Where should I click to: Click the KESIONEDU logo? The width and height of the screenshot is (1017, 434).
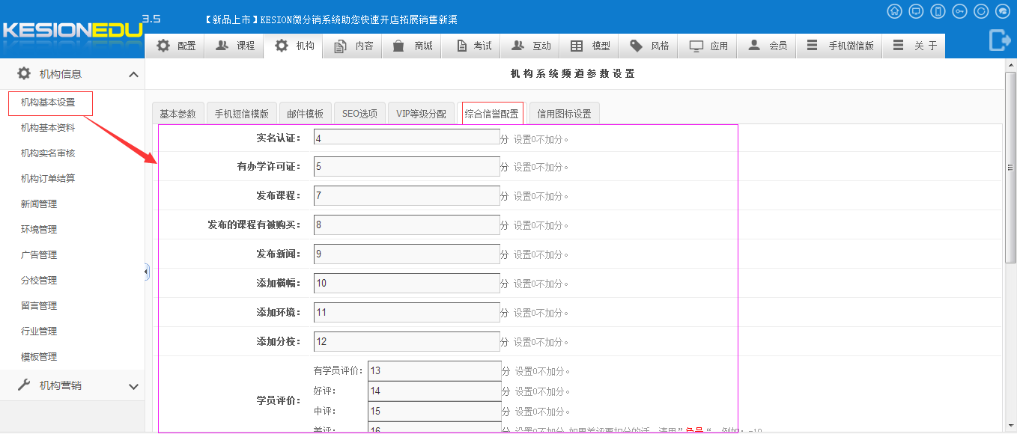(x=71, y=31)
